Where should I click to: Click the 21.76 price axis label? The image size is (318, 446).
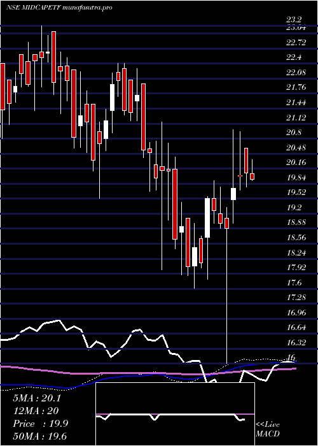296,87
